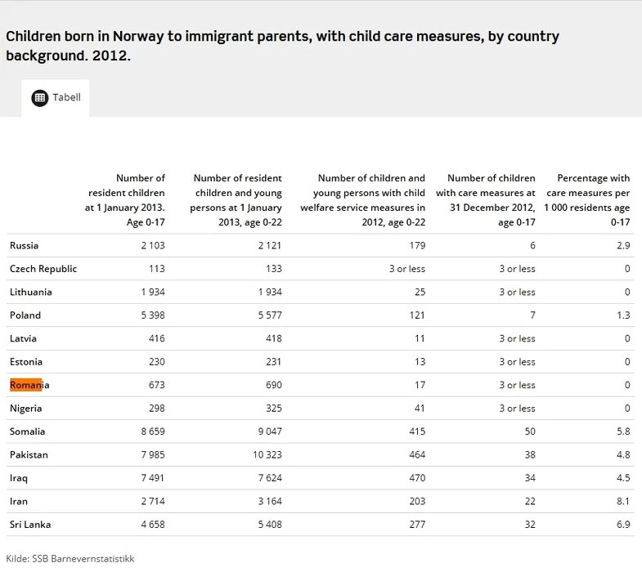
Task: Select the Sri Lanka row label
Action: point(29,525)
